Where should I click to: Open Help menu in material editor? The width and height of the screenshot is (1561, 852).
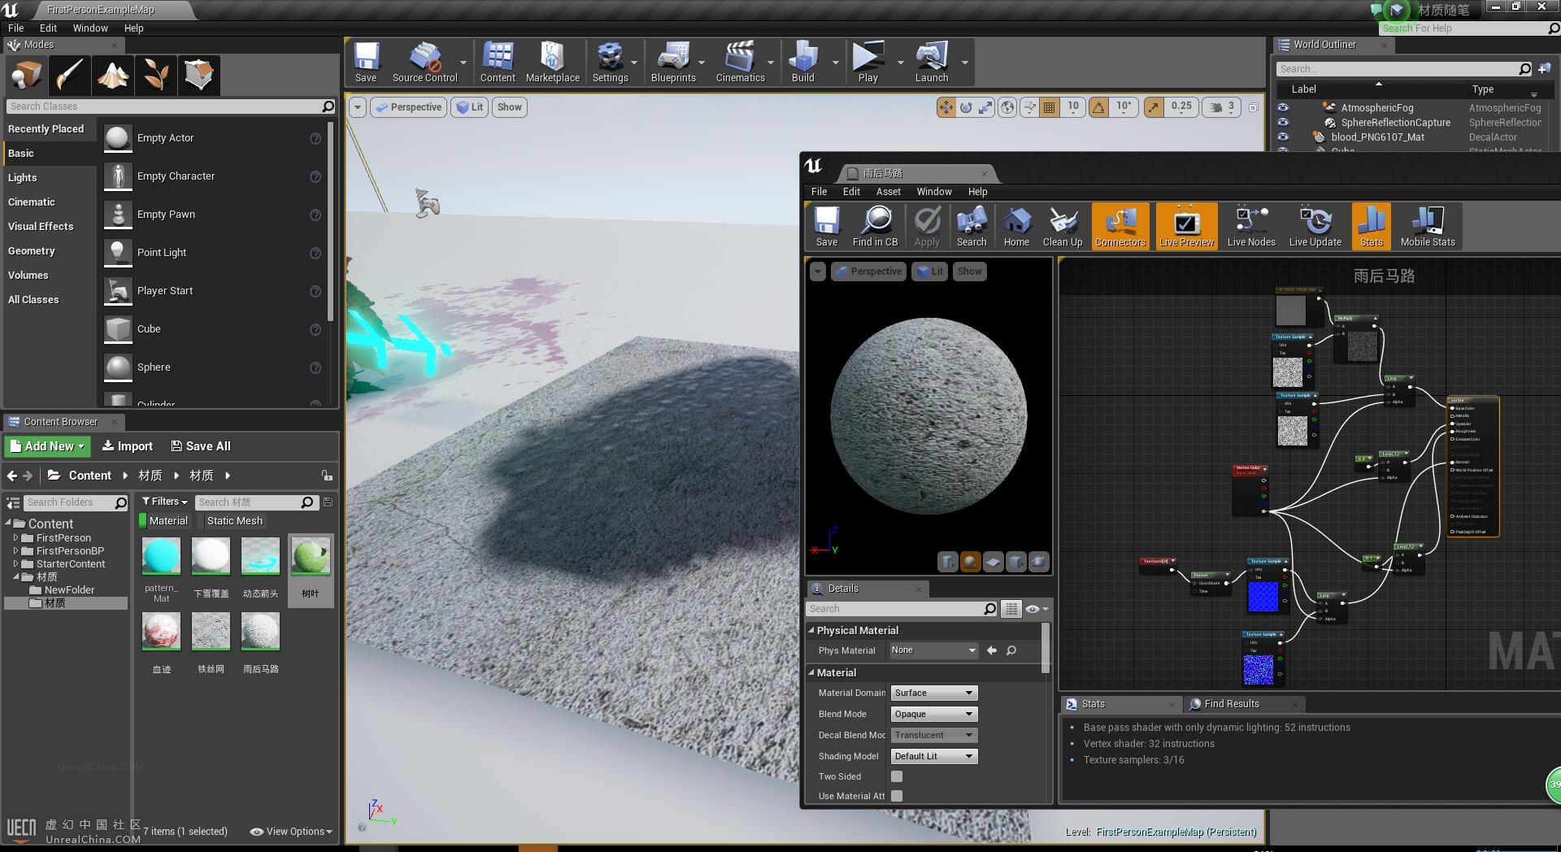[977, 192]
